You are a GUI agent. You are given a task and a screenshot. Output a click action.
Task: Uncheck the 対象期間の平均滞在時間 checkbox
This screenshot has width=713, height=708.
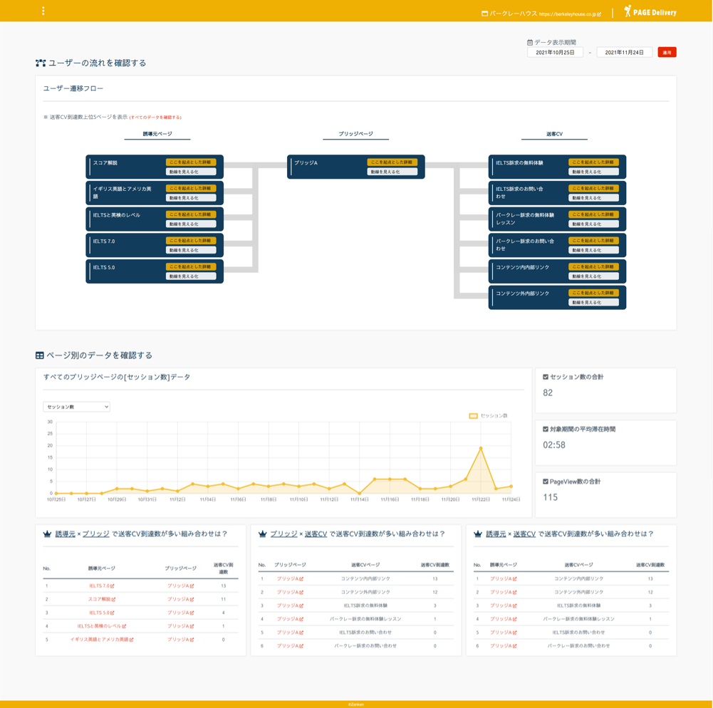click(546, 430)
